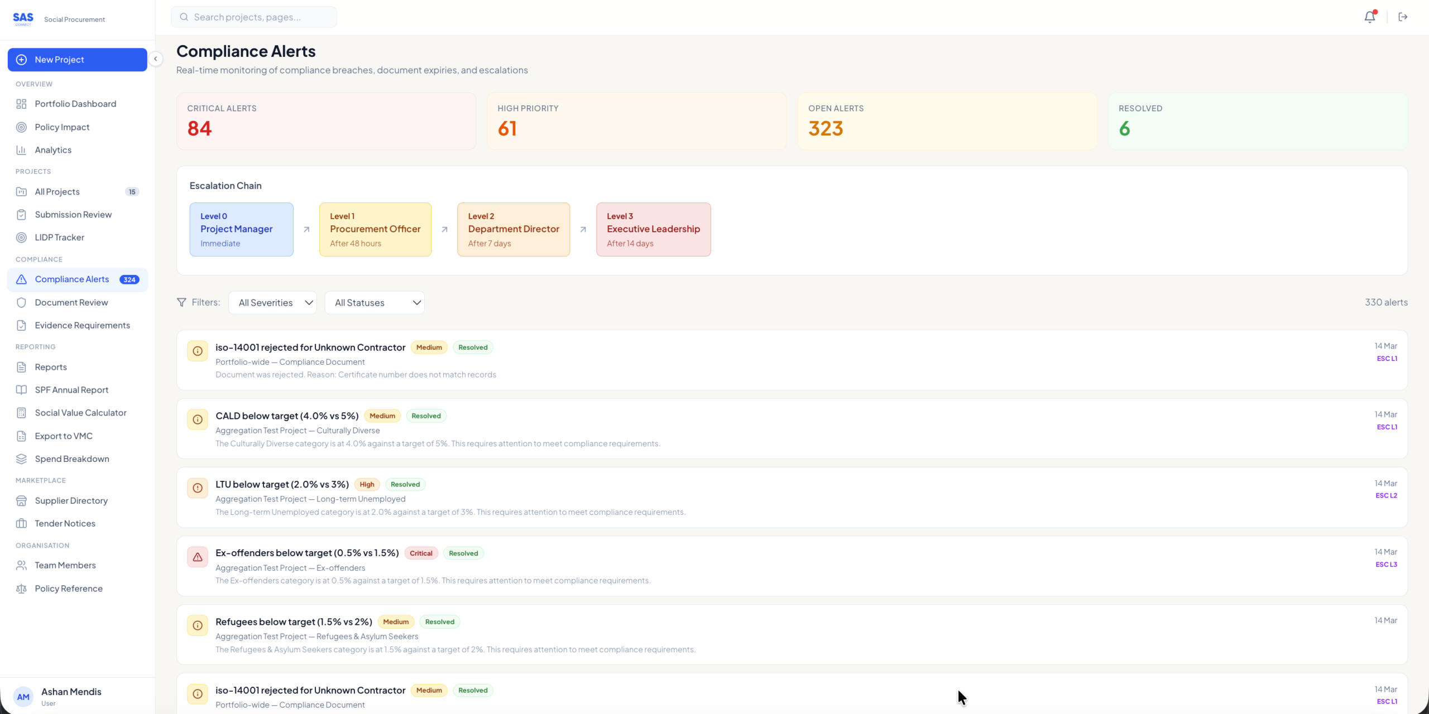Open Refugees below target alert
This screenshot has height=714, width=1429.
tap(792, 635)
